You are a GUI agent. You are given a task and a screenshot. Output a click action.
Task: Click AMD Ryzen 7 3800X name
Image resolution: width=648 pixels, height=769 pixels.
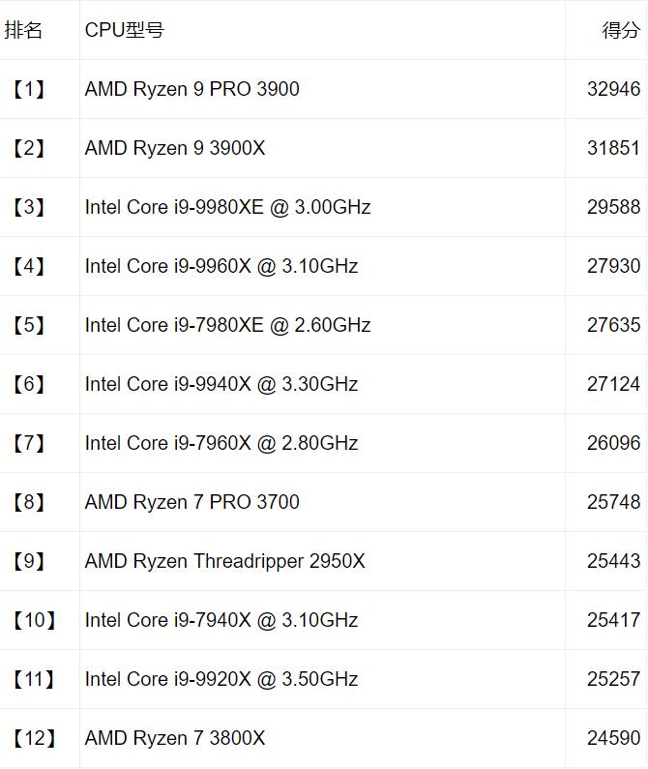click(174, 738)
